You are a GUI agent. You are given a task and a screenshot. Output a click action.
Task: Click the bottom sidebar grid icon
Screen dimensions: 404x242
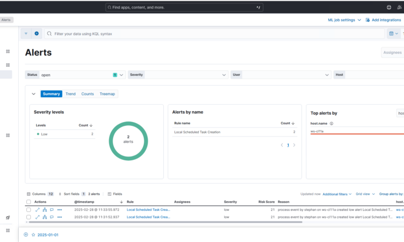point(8,230)
